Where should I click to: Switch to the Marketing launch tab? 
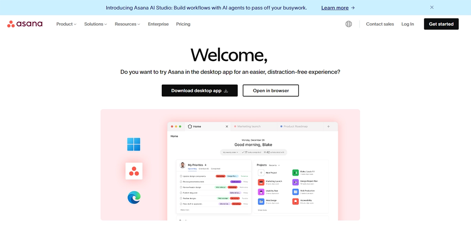tap(249, 127)
